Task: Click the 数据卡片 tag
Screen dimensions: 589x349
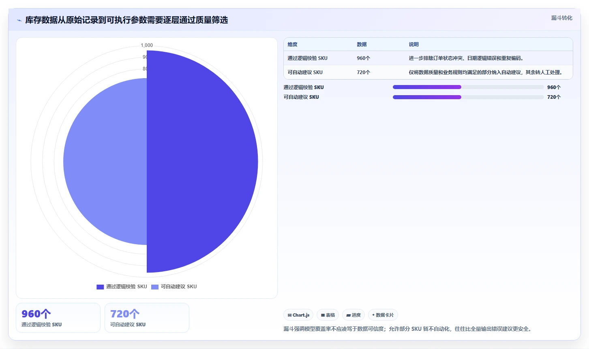Action: (383, 315)
